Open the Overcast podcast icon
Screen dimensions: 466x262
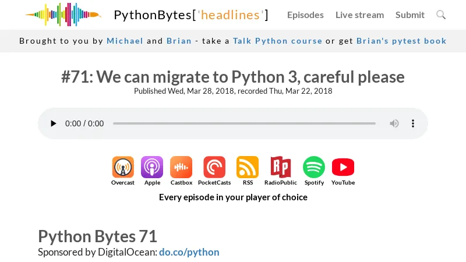(123, 167)
